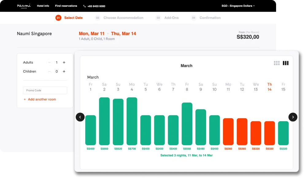Open Find reservations menu item
This screenshot has width=304, height=178.
66,6
